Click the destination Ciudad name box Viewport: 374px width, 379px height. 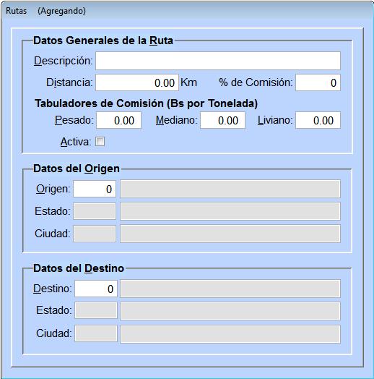point(230,334)
